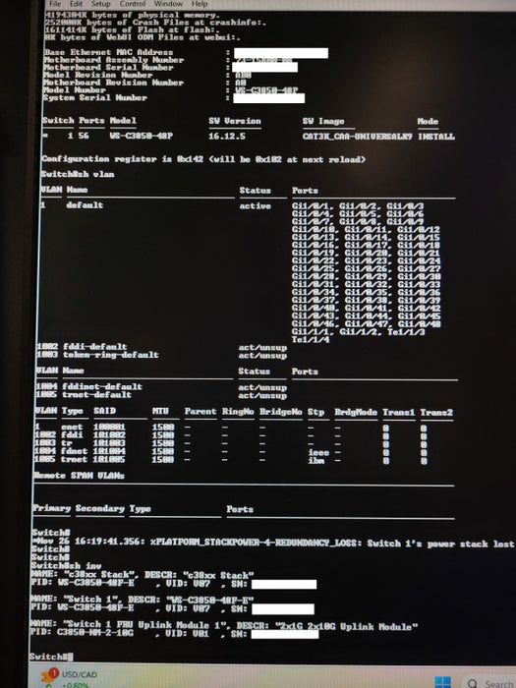The image size is (516, 688).
Task: Click the 'SW Image' column header
Action: 323,121
